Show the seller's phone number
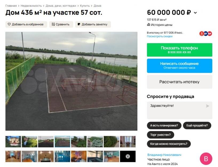This screenshot has height=167, width=218. click(180, 50)
